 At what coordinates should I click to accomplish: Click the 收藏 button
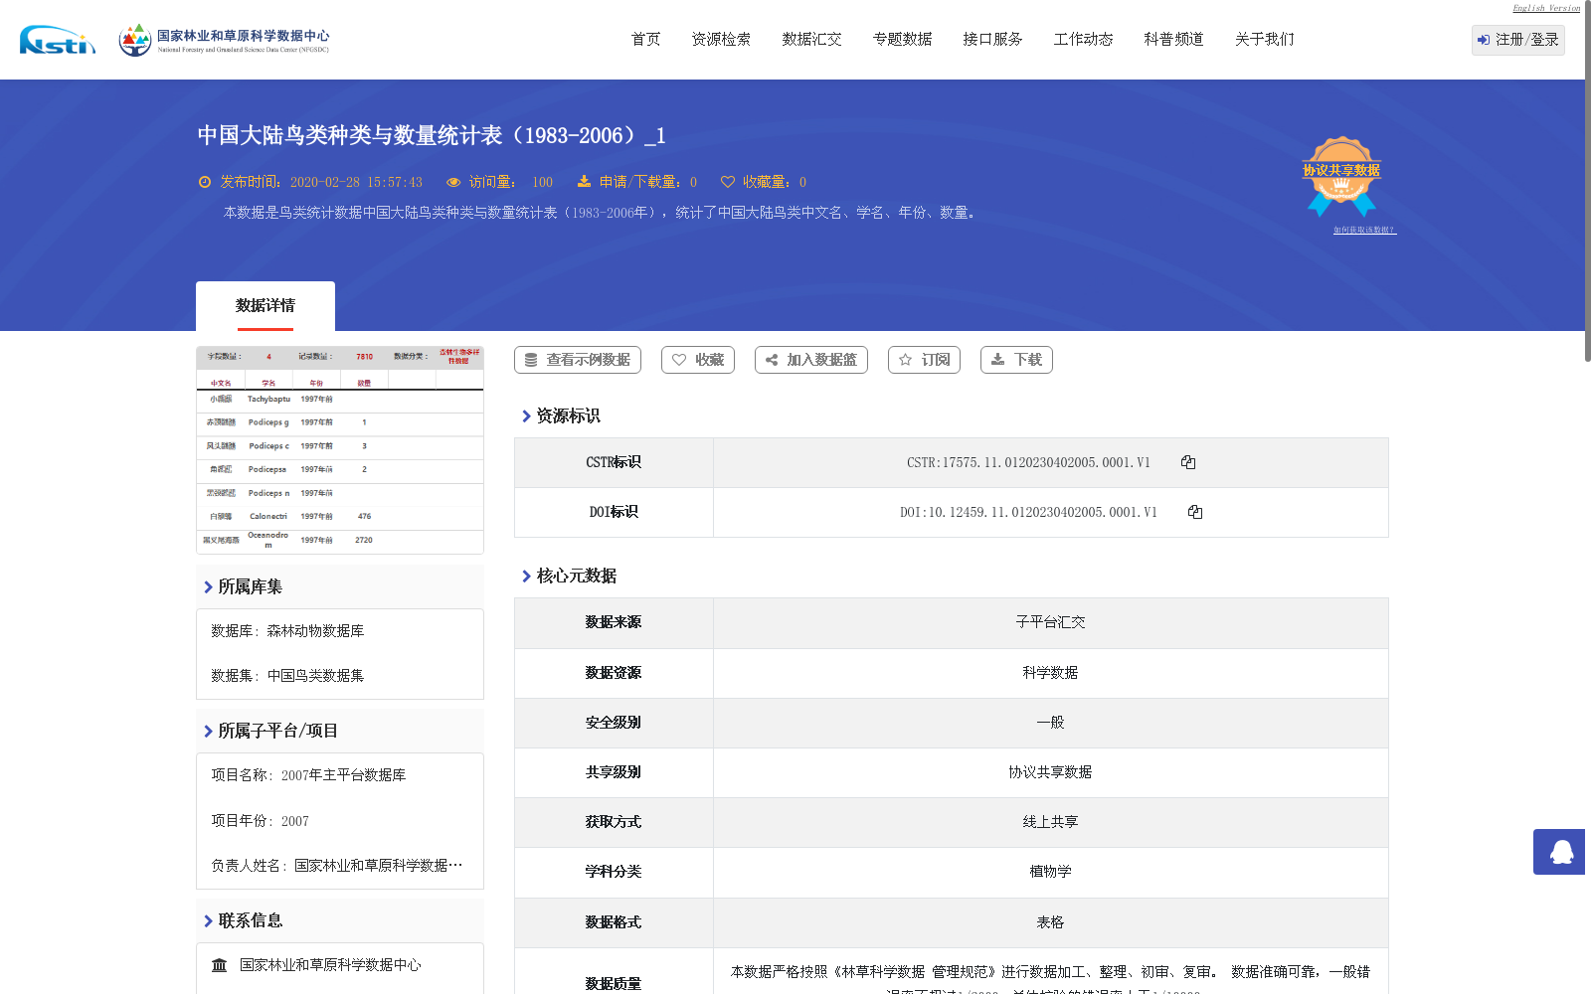[698, 360]
